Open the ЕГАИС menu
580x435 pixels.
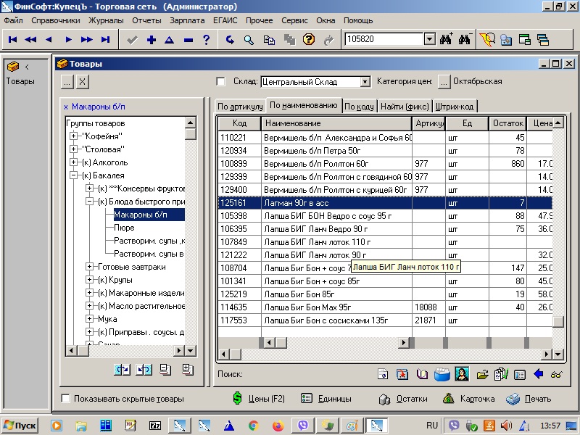pyautogui.click(x=225, y=20)
